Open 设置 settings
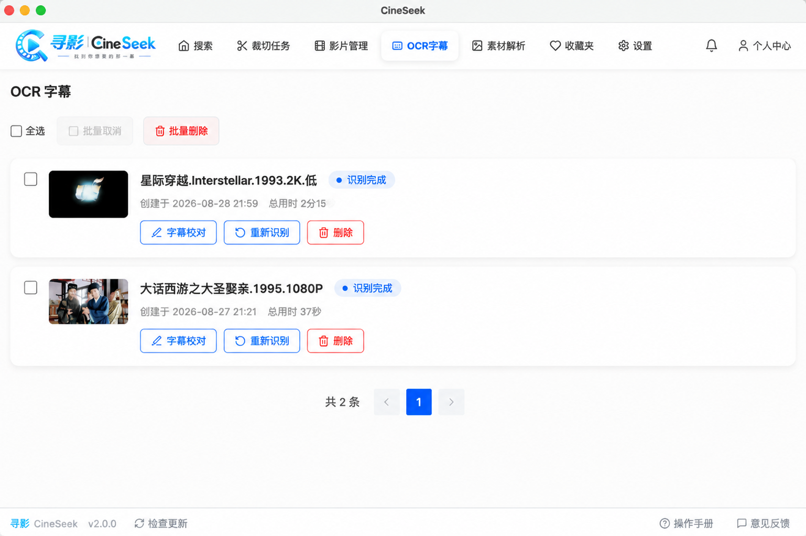The image size is (806, 536). pyautogui.click(x=635, y=46)
